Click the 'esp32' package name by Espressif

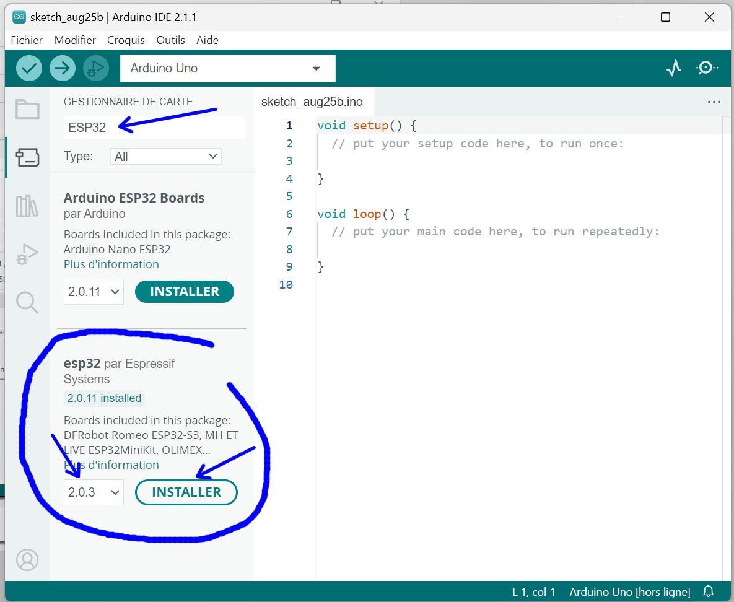click(82, 364)
